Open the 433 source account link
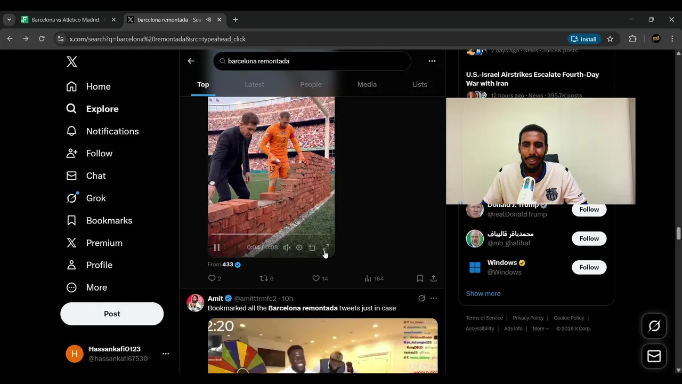 (x=231, y=265)
